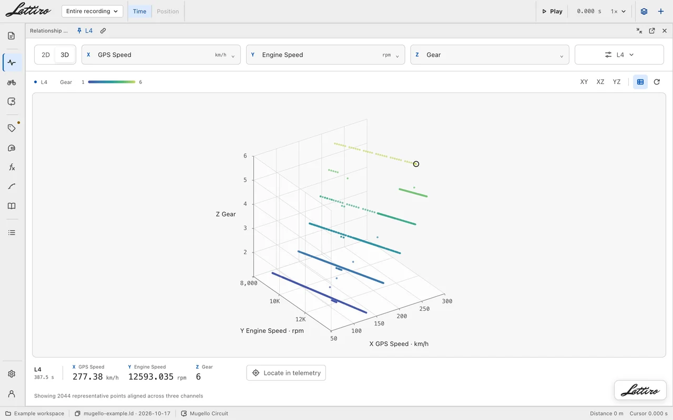This screenshot has height=420, width=673.
Task: Switch the plot to 2D mode
Action: point(46,55)
